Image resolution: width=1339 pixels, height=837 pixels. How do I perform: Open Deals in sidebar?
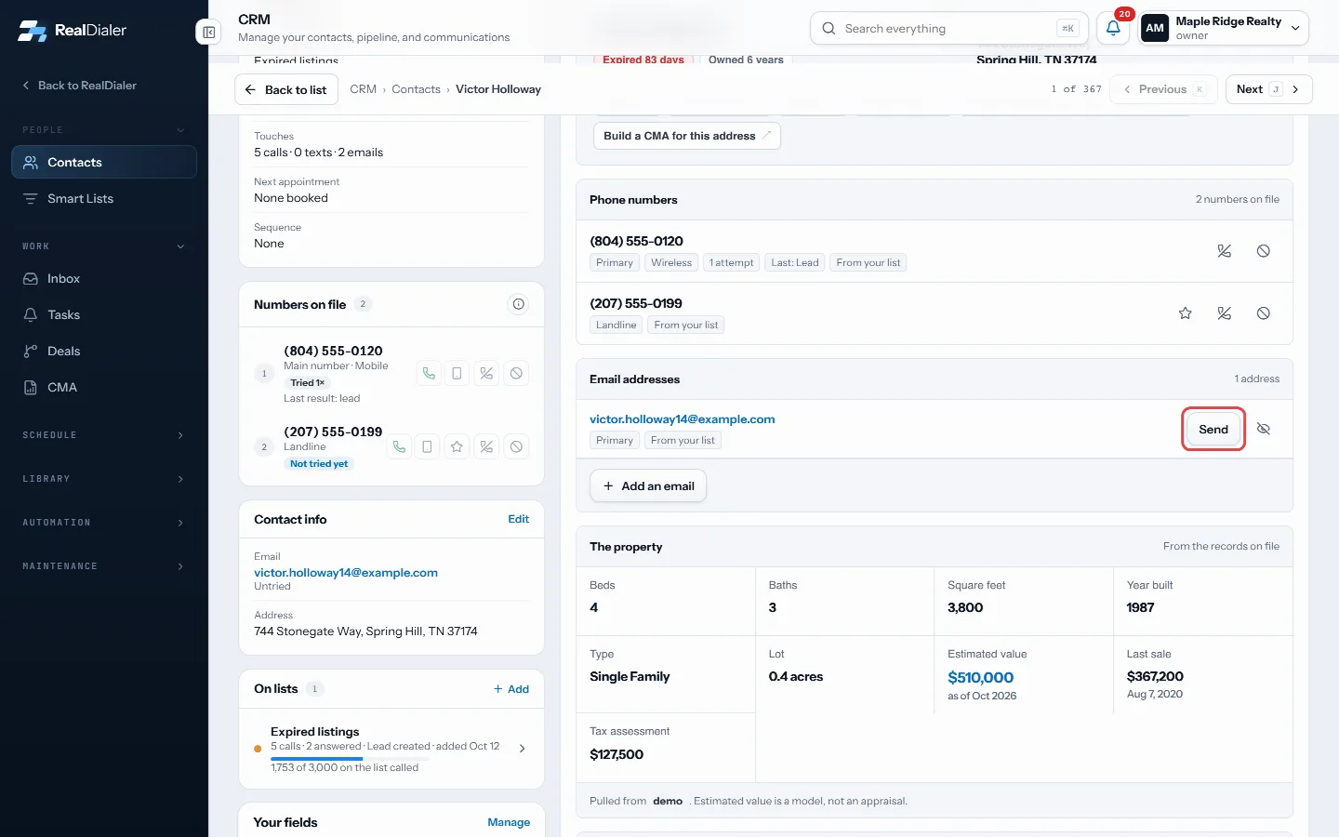pos(104,351)
